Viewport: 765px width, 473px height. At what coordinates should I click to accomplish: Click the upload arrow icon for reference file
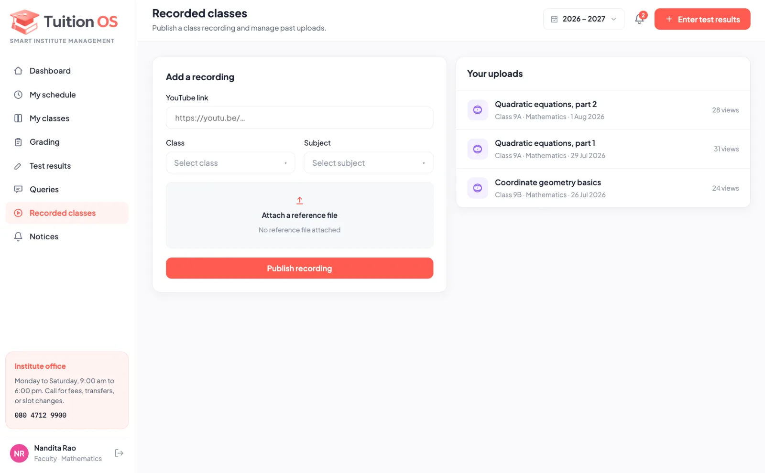tap(300, 201)
